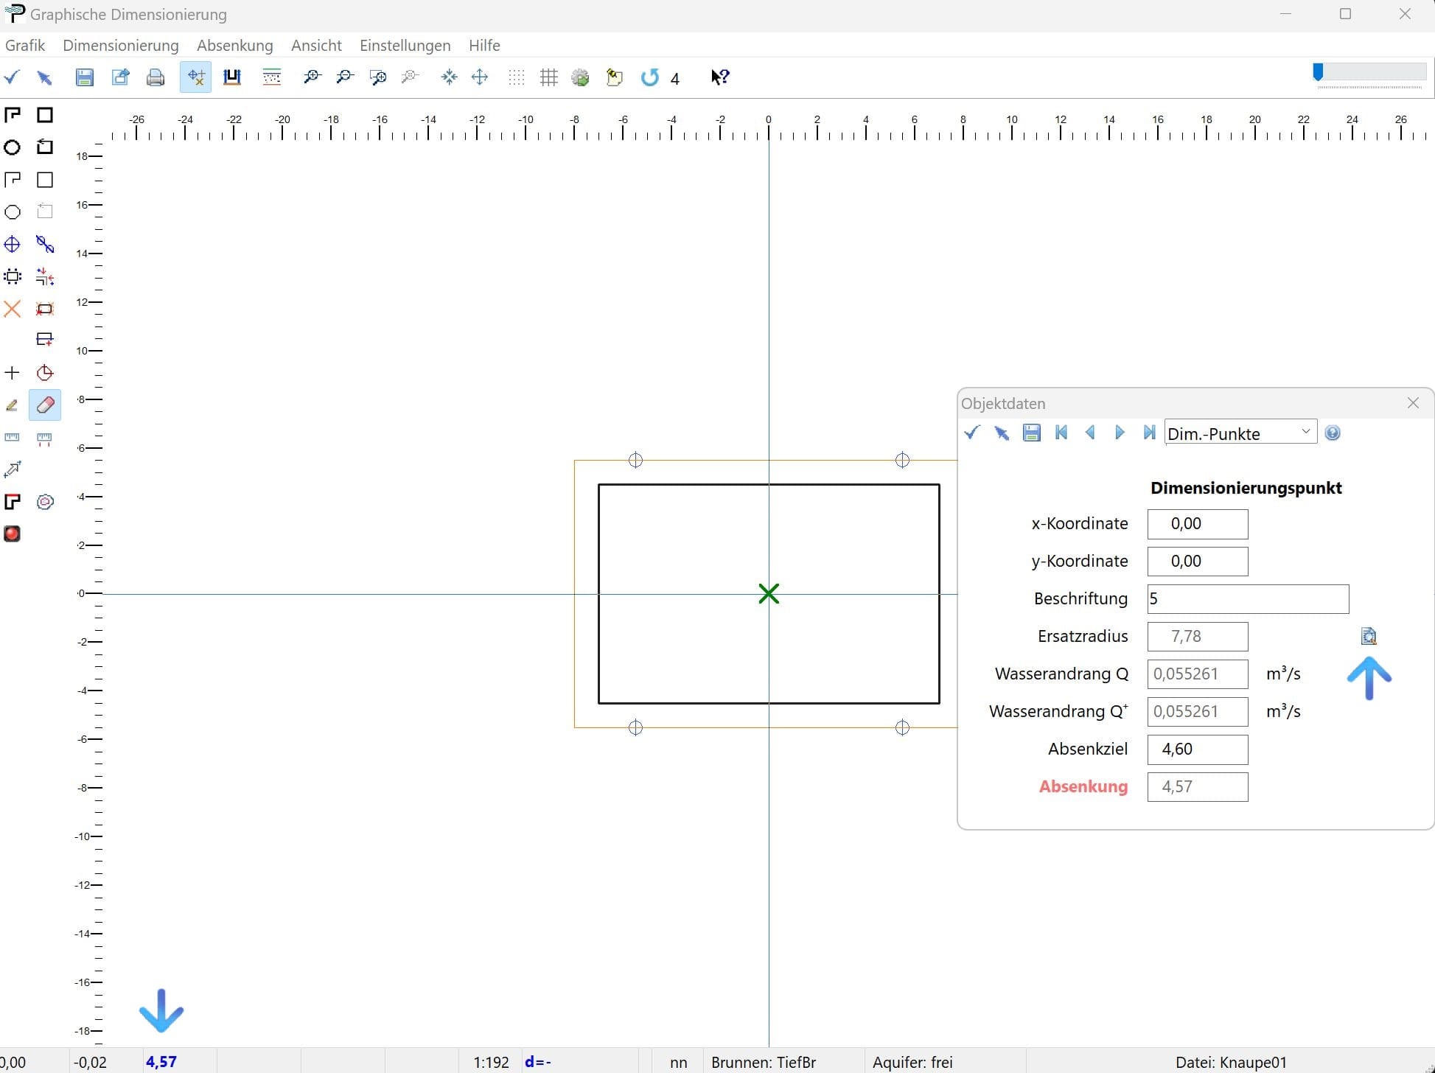Click the printer icon in the toolbar
The width and height of the screenshot is (1435, 1073).
156,77
